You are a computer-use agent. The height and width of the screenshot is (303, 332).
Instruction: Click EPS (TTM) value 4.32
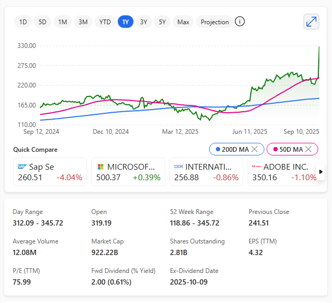[x=255, y=252]
